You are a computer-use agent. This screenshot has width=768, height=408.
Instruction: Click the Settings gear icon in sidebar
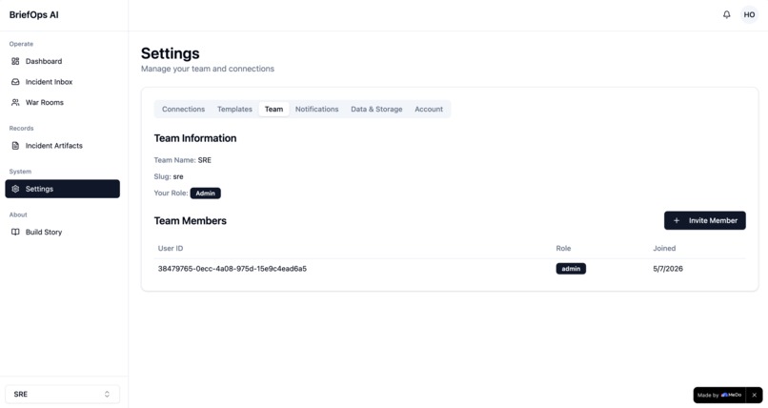click(x=15, y=189)
